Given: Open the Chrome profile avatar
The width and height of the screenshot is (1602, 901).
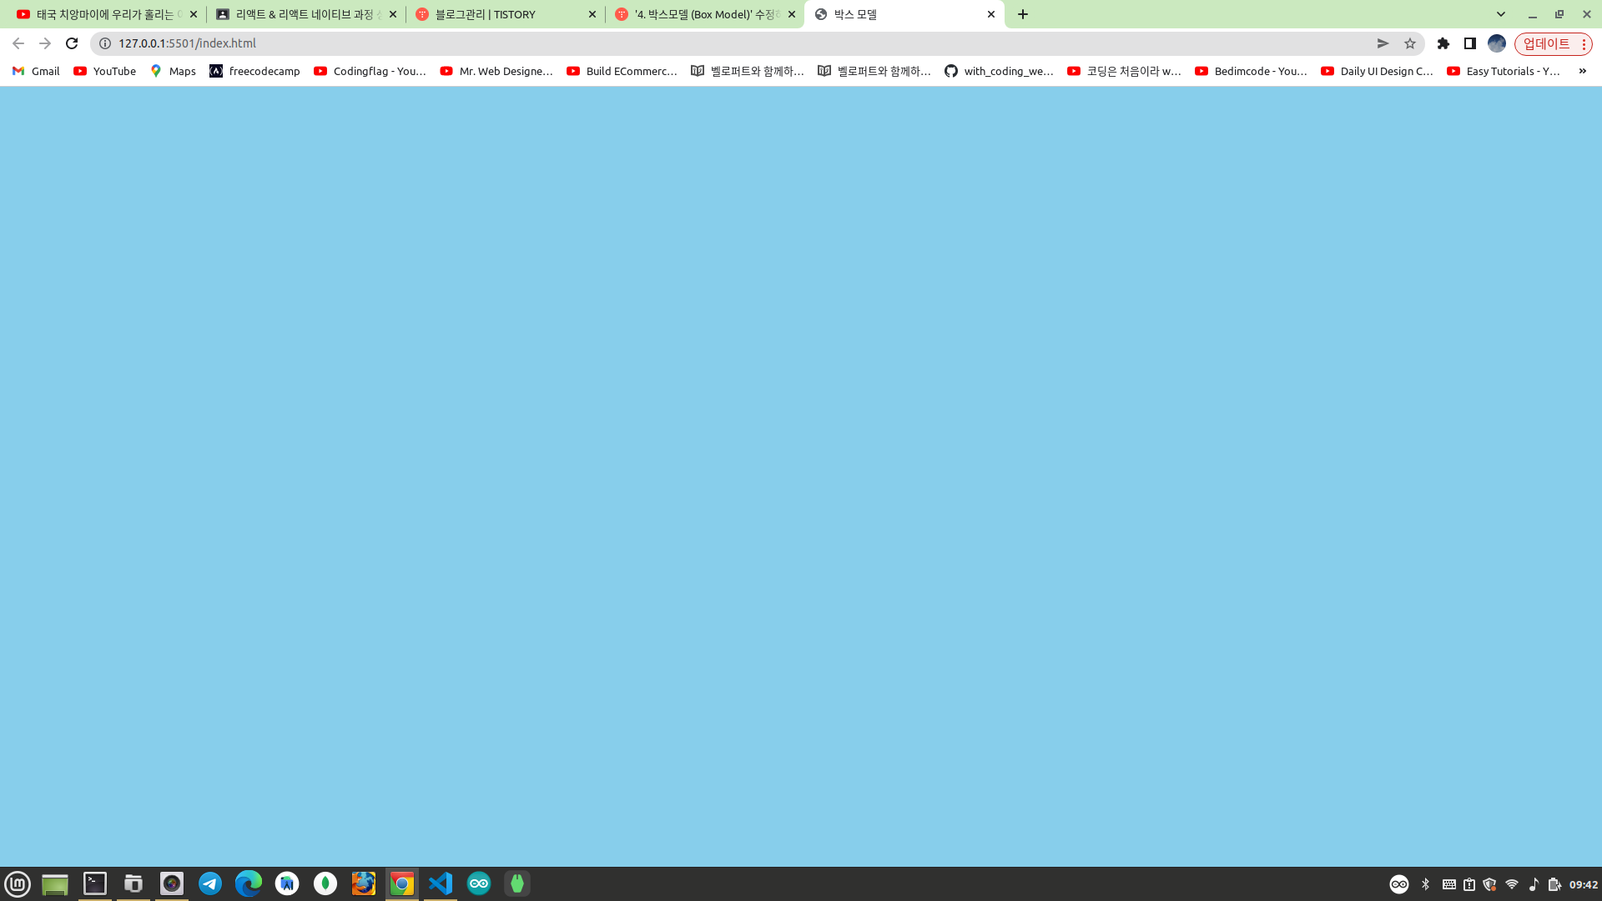Looking at the screenshot, I should [x=1497, y=43].
